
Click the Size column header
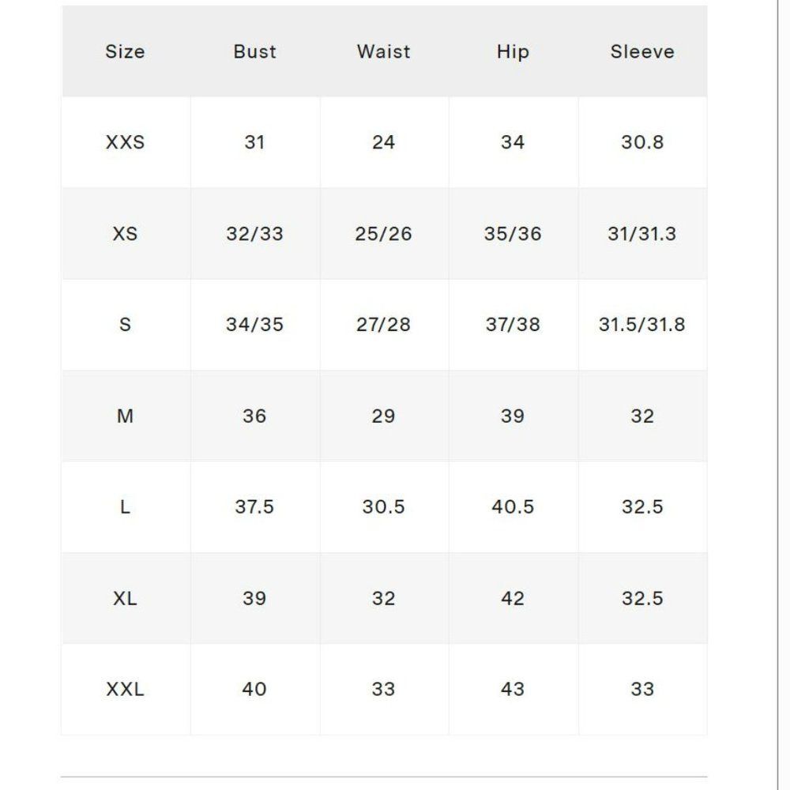125,51
